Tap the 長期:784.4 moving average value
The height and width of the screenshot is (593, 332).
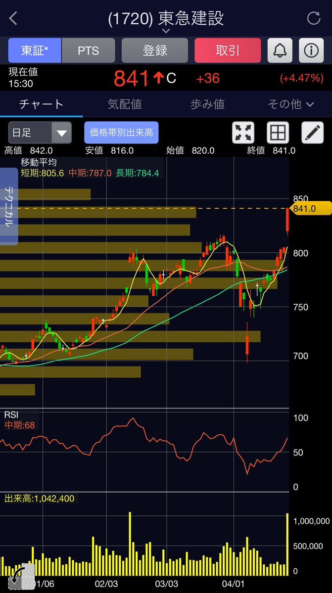[137, 173]
